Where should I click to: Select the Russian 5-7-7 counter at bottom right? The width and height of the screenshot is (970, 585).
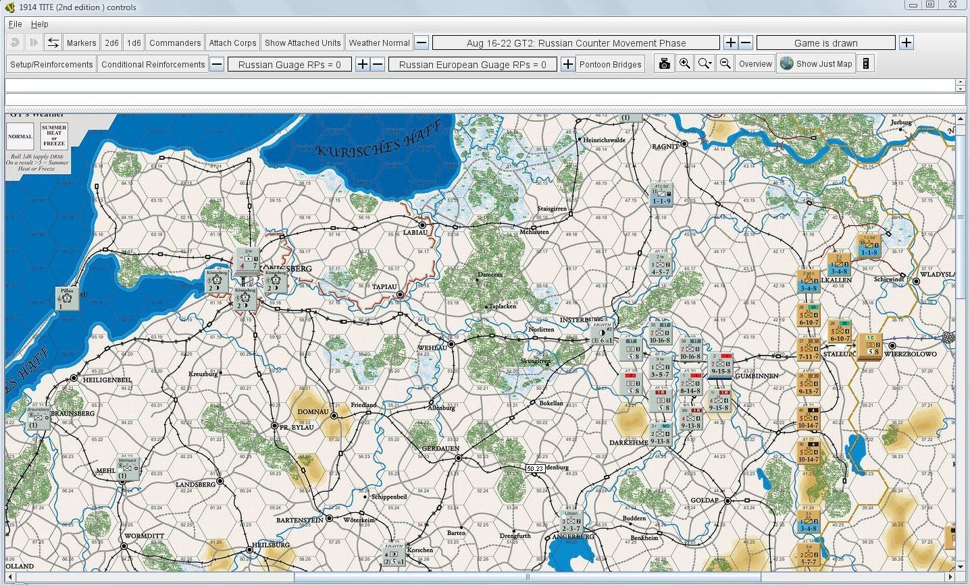[x=808, y=555]
